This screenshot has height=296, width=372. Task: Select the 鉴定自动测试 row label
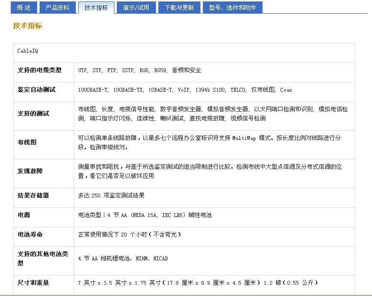(36, 89)
